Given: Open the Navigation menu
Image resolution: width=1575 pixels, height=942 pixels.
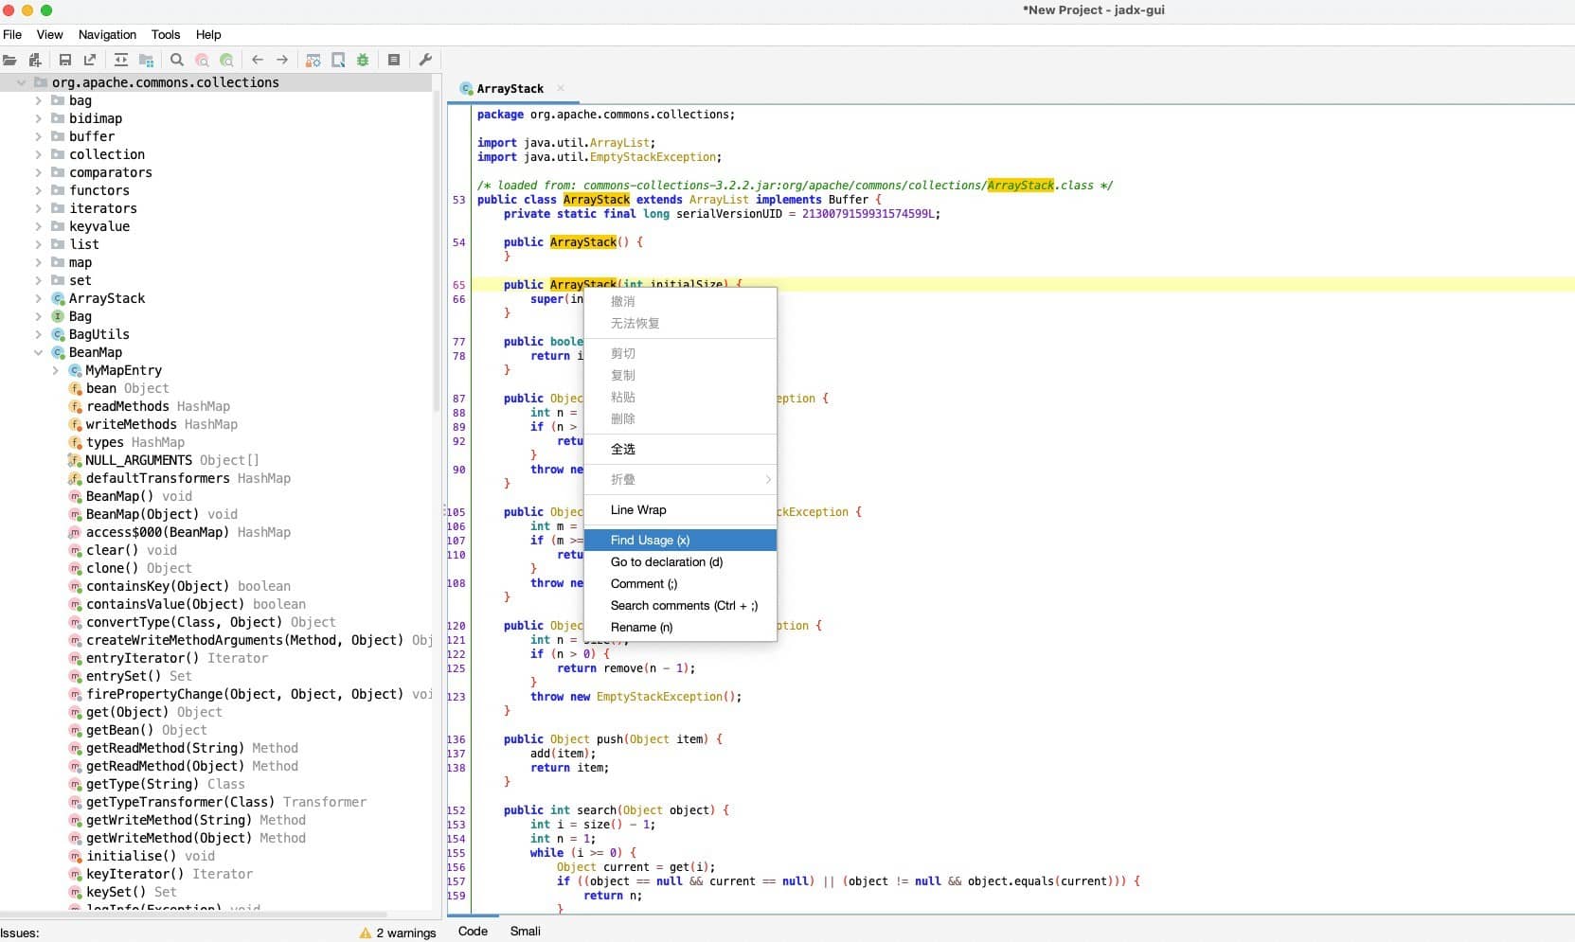Looking at the screenshot, I should coord(107,34).
